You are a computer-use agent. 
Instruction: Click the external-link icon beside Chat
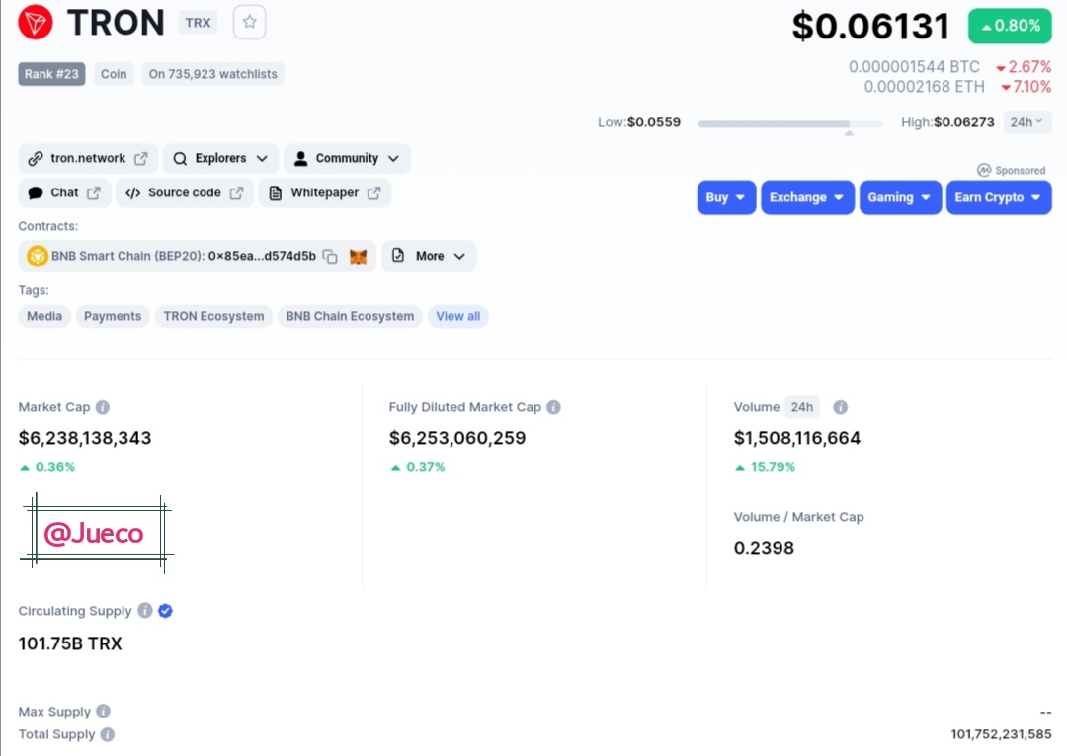tap(94, 193)
